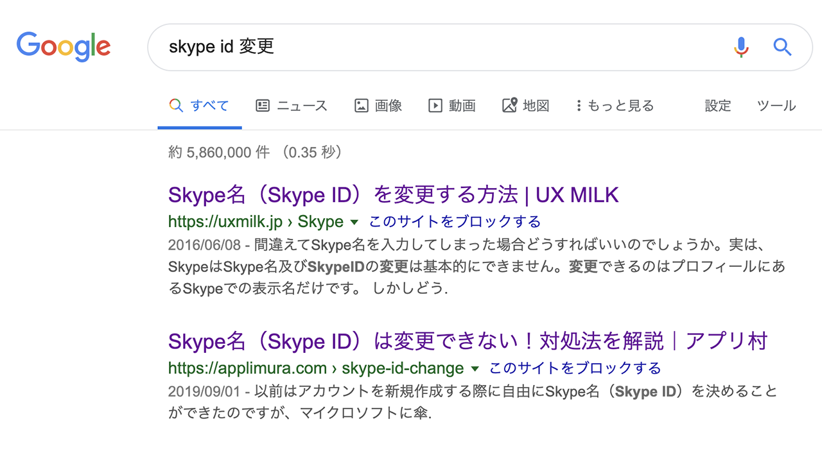Start voice search with microphone icon
Screen dimensions: 822x462
pyautogui.click(x=741, y=47)
